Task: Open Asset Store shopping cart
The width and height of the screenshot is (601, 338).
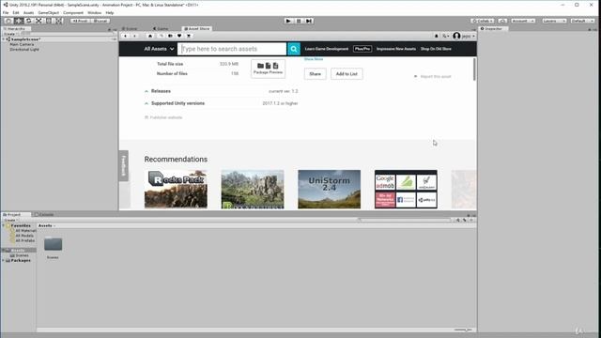Action: coord(189,36)
